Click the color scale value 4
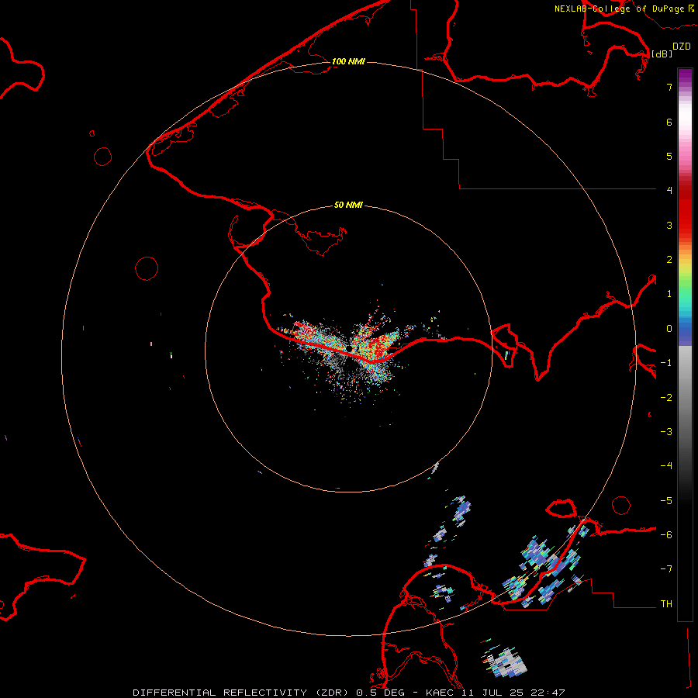Viewport: 698px width, 698px height. point(669,191)
